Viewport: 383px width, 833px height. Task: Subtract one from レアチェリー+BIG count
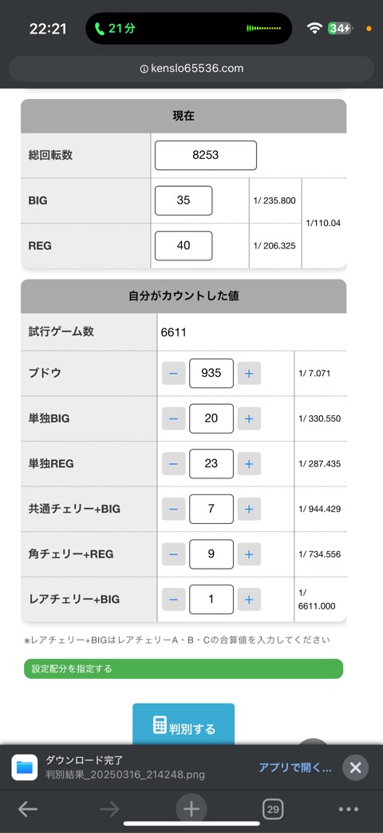(x=173, y=599)
